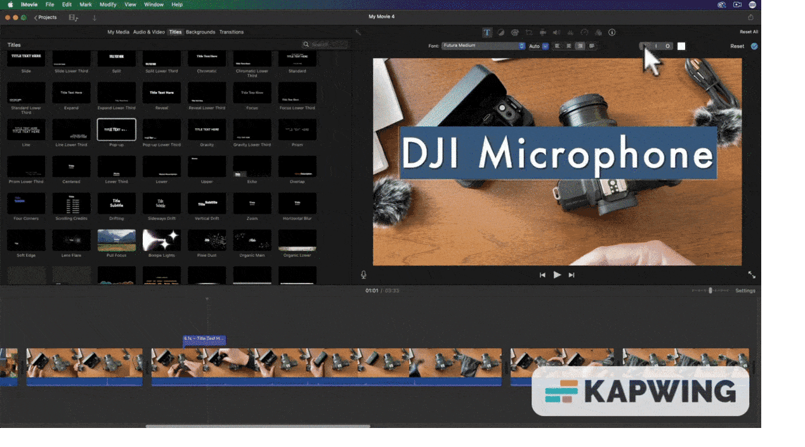Viewport: 805px width, 447px height.
Task: Apply title changes with blue checkmark
Action: (754, 46)
